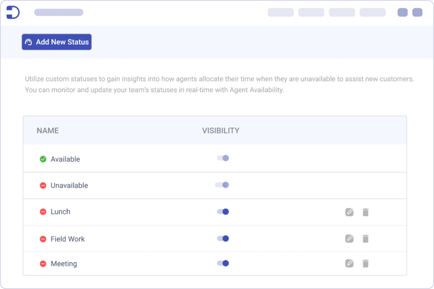Click the VISIBILITY column header
Image resolution: width=434 pixels, height=289 pixels.
click(x=220, y=131)
